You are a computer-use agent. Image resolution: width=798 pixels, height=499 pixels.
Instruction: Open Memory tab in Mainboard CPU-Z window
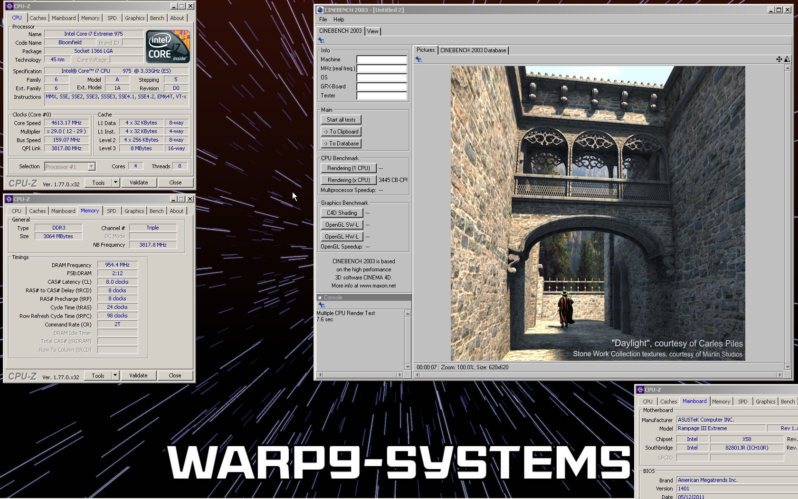721,402
